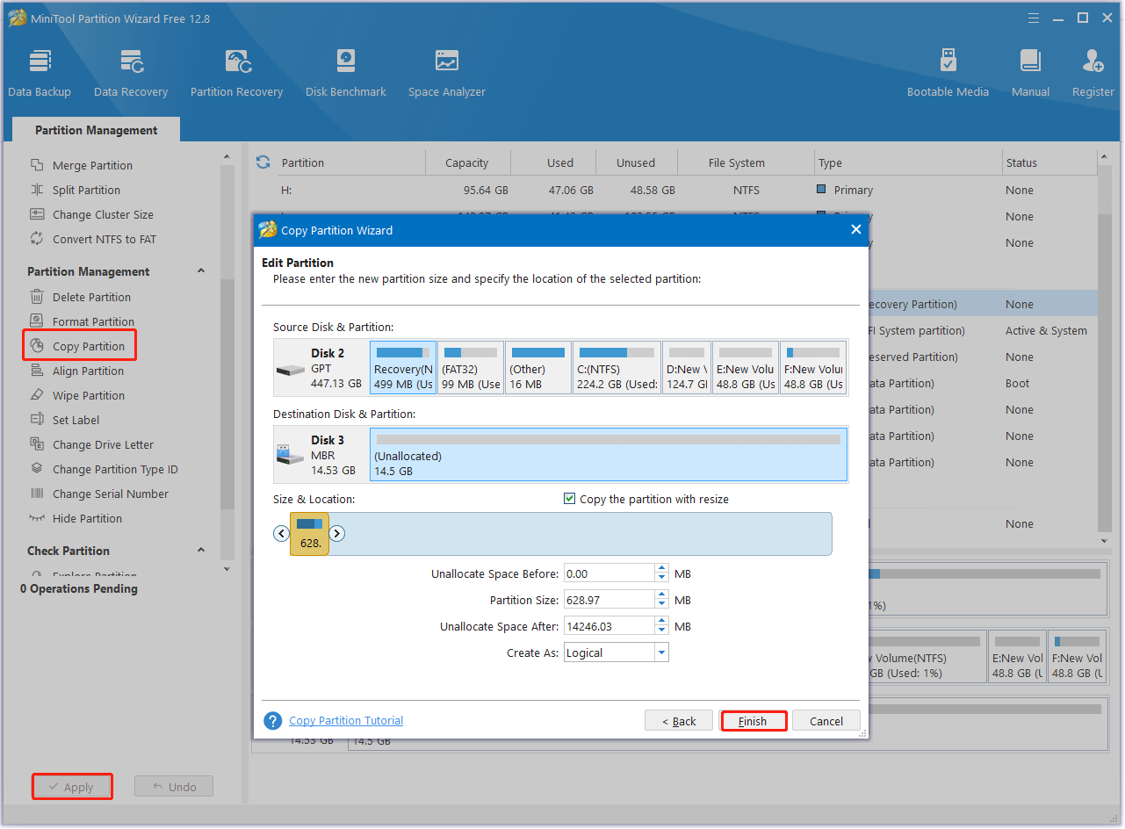
Task: Switch to the Partition Management tab
Action: tap(97, 130)
